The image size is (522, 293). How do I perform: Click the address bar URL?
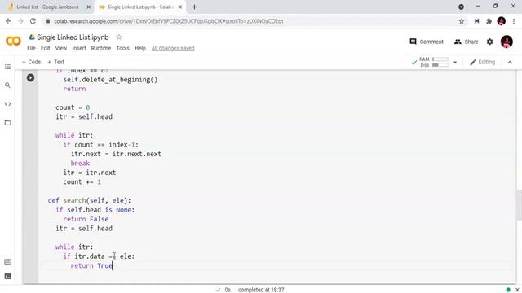[169, 21]
